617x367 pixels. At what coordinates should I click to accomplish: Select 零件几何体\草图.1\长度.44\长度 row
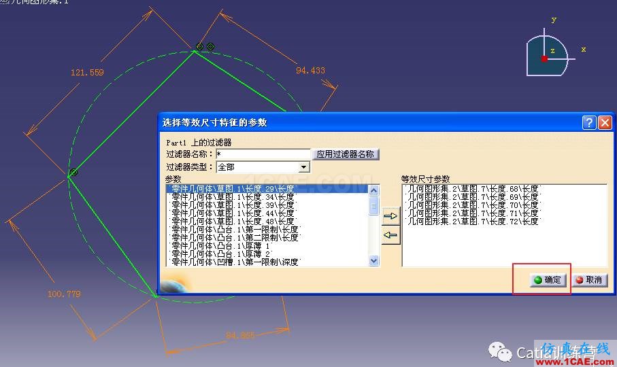[x=267, y=213]
